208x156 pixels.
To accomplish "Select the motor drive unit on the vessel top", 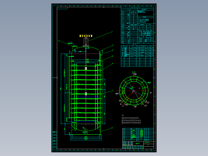I will pyautogui.click(x=86, y=42).
